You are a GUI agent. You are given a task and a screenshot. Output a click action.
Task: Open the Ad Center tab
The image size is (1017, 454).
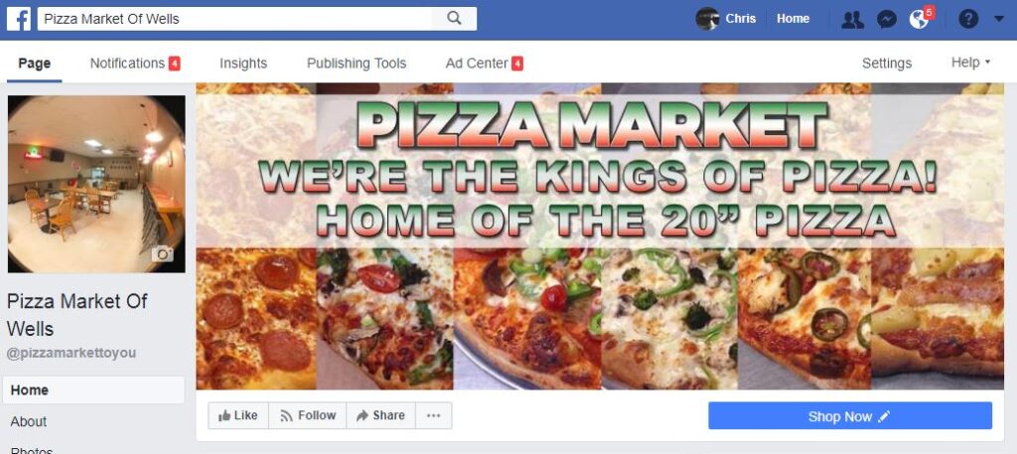pyautogui.click(x=484, y=63)
